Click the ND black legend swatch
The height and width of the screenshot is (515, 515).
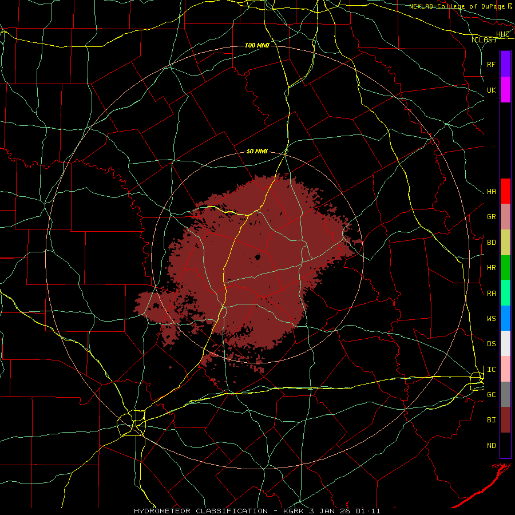pos(505,445)
